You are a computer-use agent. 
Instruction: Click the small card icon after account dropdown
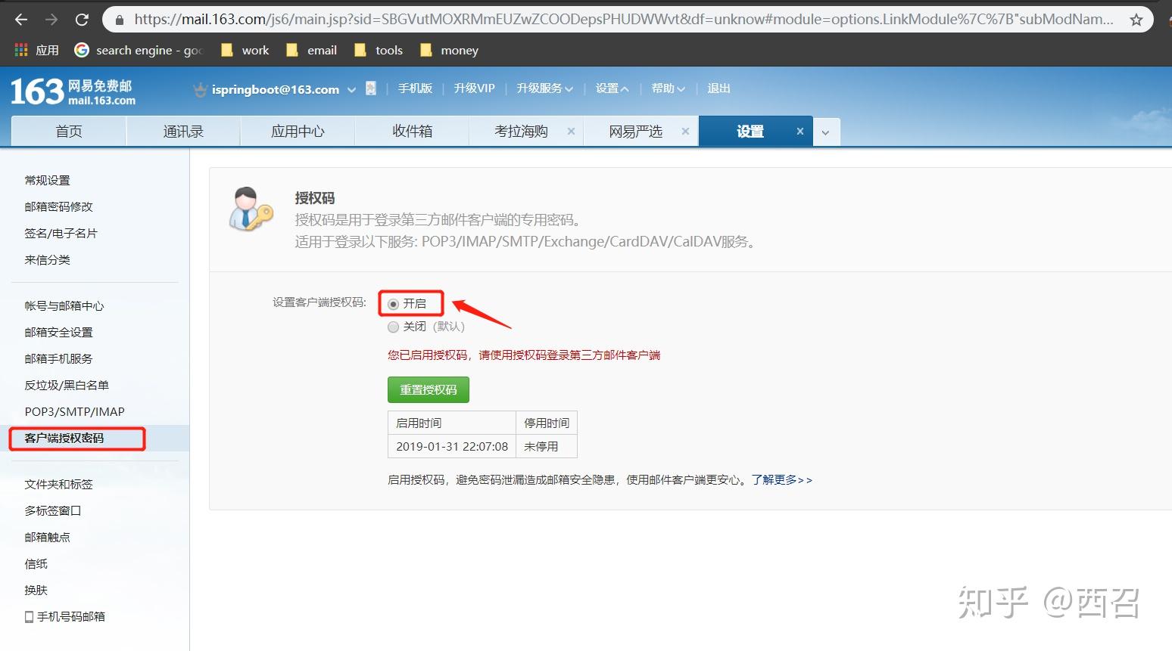click(x=371, y=88)
